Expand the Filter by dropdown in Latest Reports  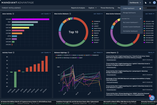(x=151, y=53)
